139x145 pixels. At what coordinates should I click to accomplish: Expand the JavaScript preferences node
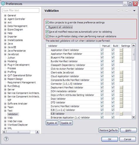5,54
